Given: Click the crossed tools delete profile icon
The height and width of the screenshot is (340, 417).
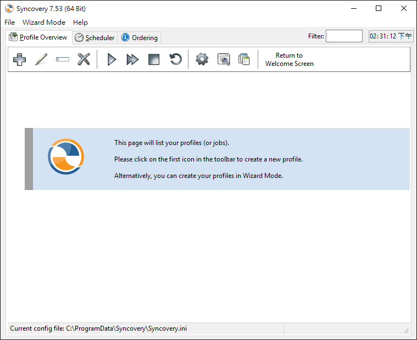Looking at the screenshot, I should point(84,59).
